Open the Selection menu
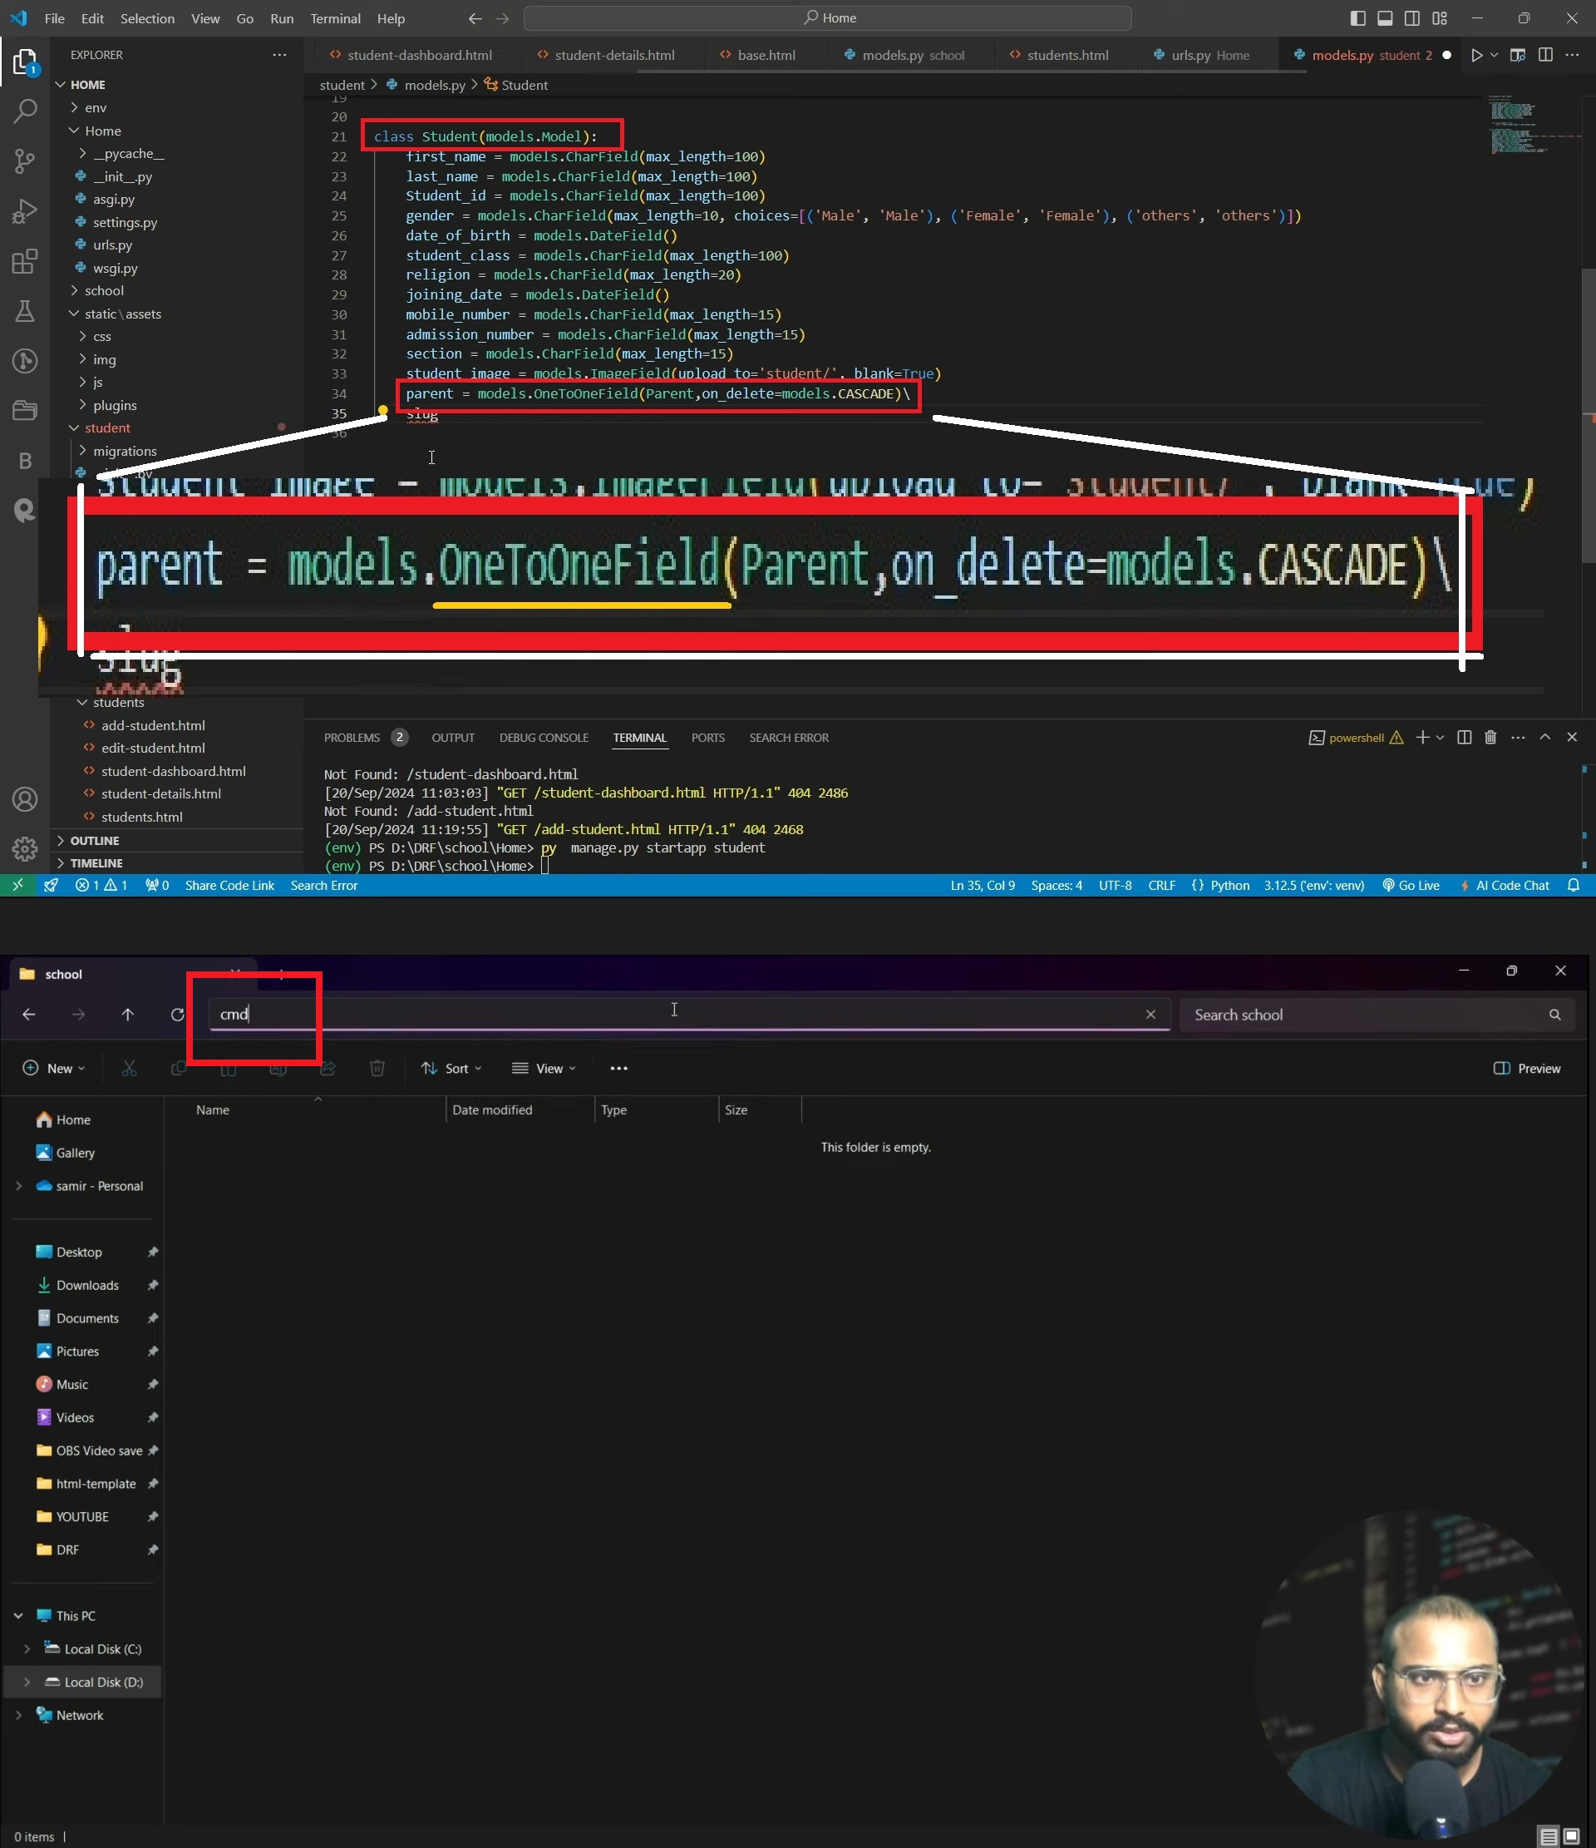The image size is (1596, 1848). 147,19
